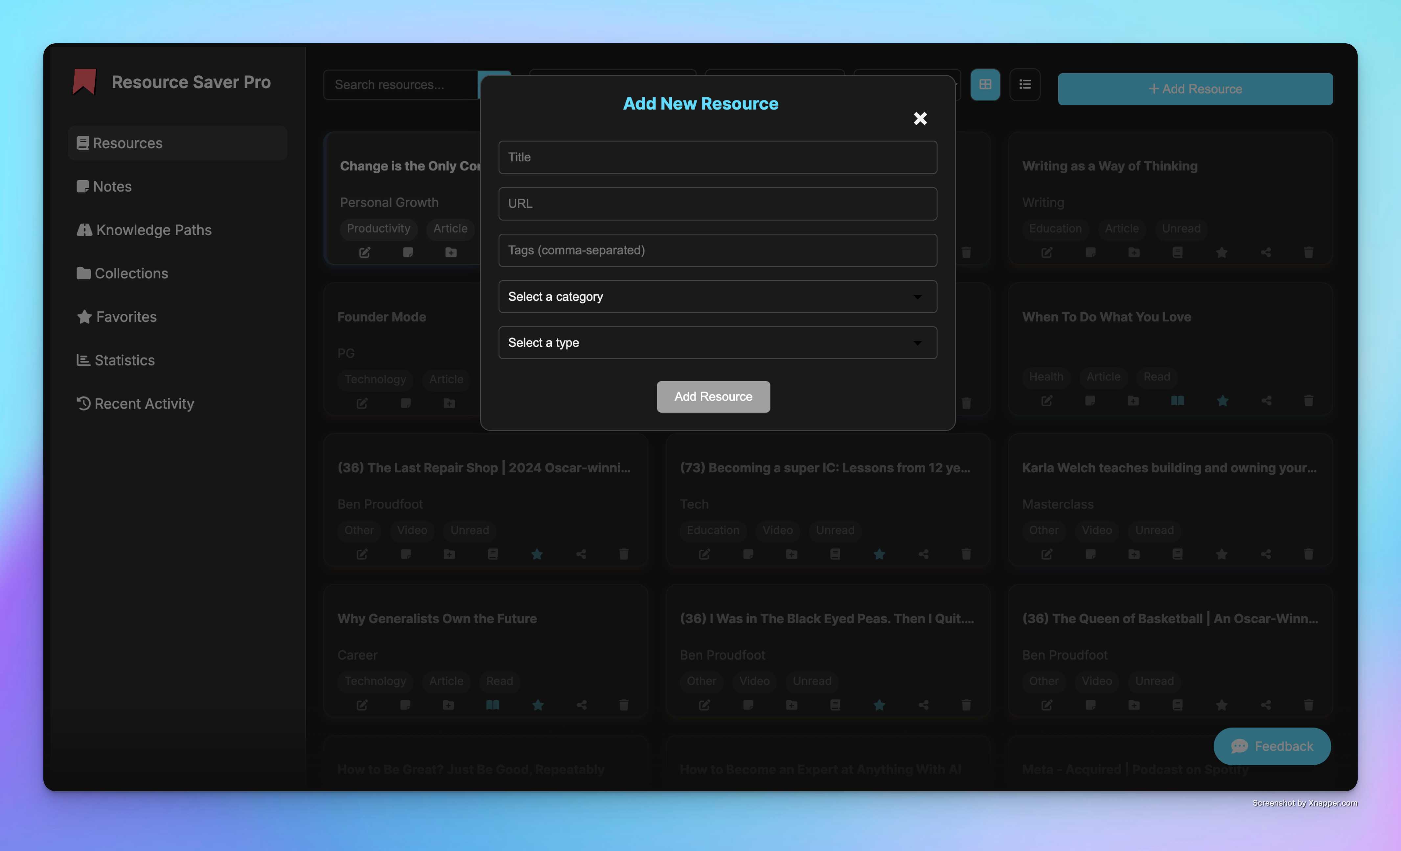Viewport: 1401px width, 851px height.
Task: Toggle read status on Writing as a Way of Thinking
Action: pos(1178,252)
